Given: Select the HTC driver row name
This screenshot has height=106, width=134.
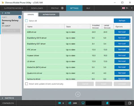Looking at the screenshot, I should [32, 50].
